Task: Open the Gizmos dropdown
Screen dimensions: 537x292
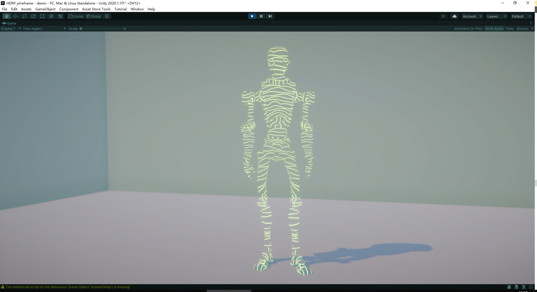Action: click(x=524, y=28)
